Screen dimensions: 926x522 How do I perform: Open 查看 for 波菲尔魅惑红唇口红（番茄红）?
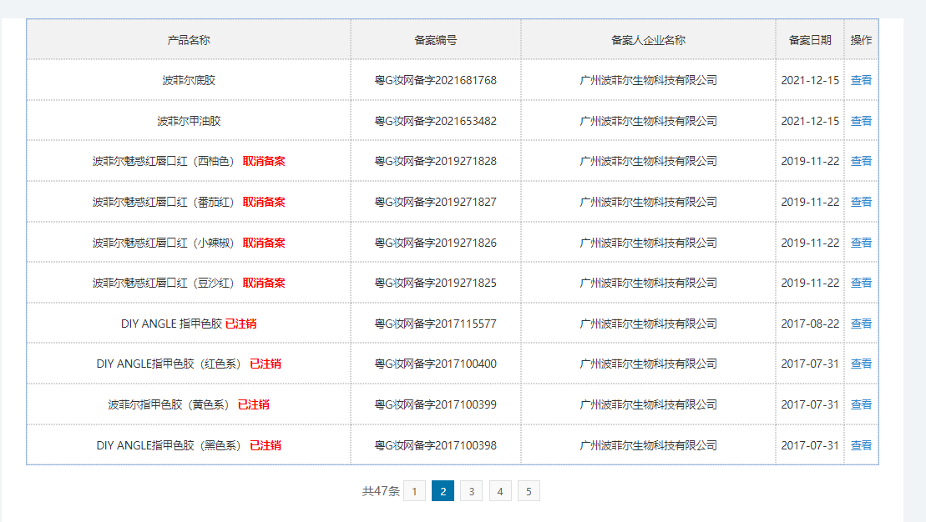(x=861, y=202)
